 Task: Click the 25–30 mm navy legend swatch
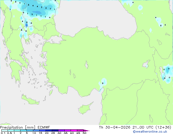tap(55, 130)
